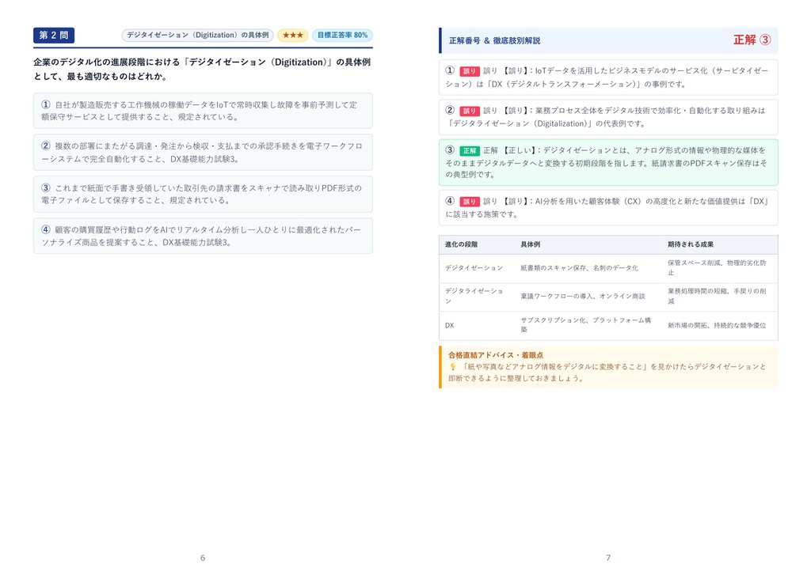This screenshot has height=575, width=811.
Task: Click the green 正解 badge in explanation ③
Action: tap(470, 151)
